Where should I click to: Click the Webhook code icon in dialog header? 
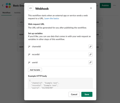click(x=31, y=8)
